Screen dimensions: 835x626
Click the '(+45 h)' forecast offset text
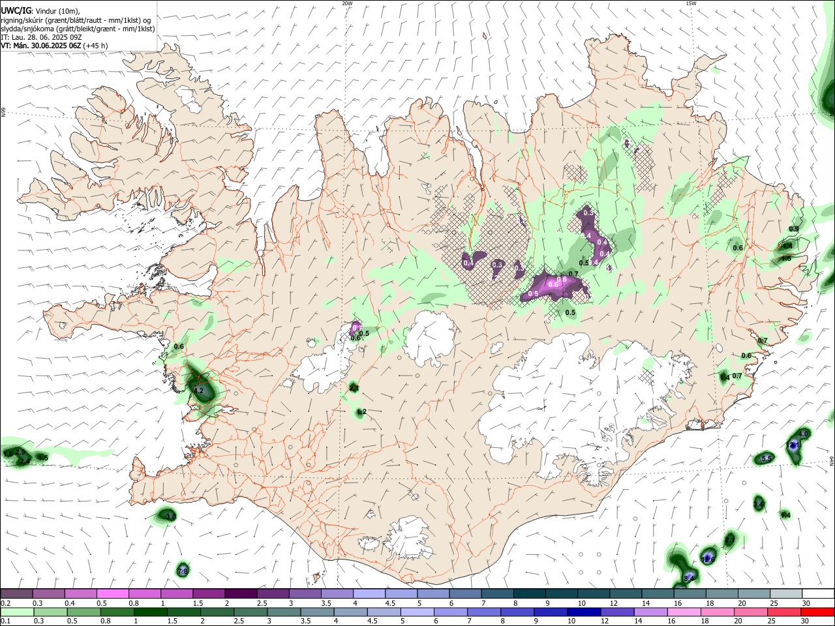[x=96, y=46]
